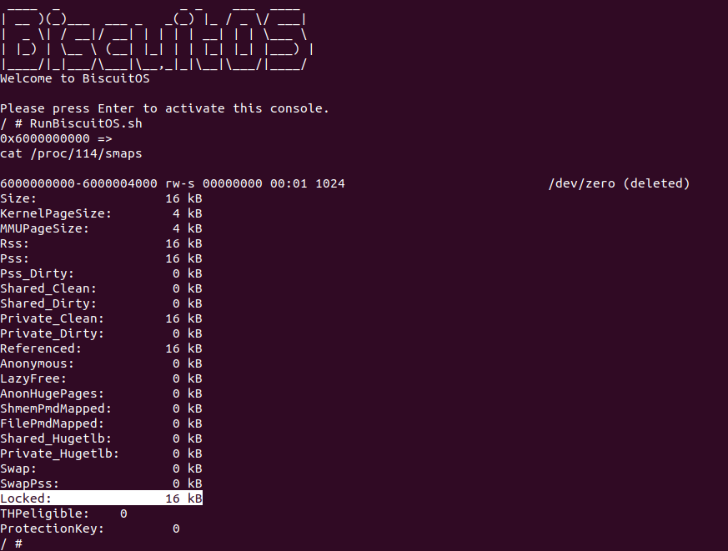
Task: Click the Private_Clean: 16 kB entry
Action: (x=101, y=318)
